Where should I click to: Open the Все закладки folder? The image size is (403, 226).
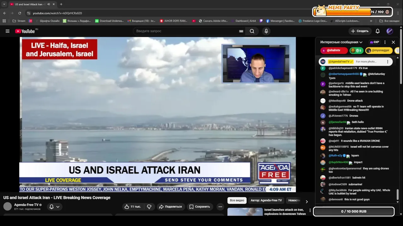coord(389,21)
